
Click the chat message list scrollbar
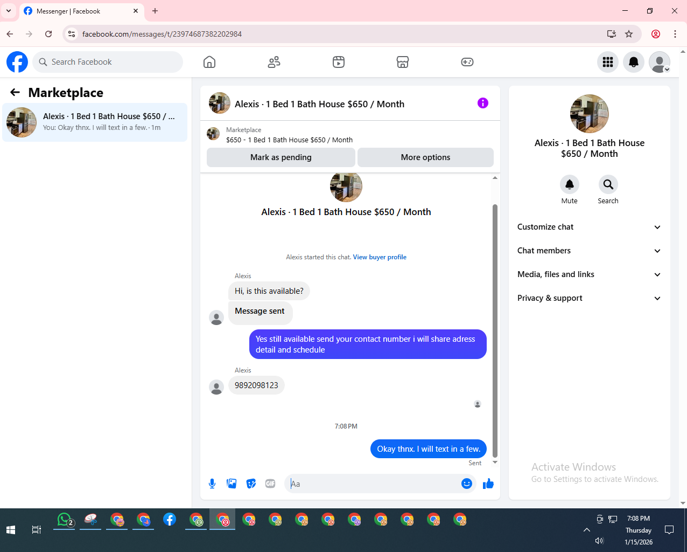(x=495, y=331)
